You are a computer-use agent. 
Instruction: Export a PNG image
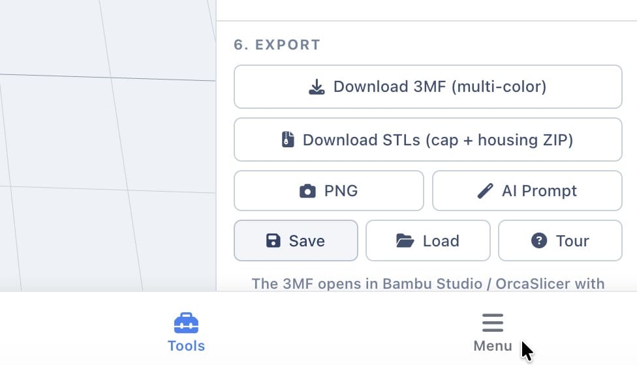point(329,190)
